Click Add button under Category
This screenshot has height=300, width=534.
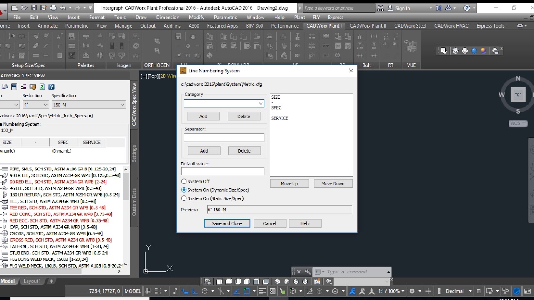pyautogui.click(x=203, y=117)
